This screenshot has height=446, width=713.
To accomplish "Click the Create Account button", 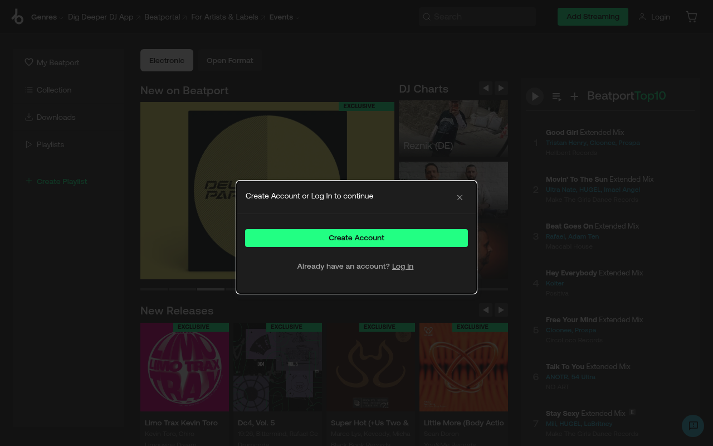I will click(x=356, y=238).
